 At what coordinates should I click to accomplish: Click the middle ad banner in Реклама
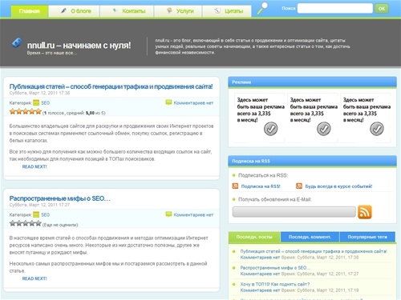click(312, 118)
